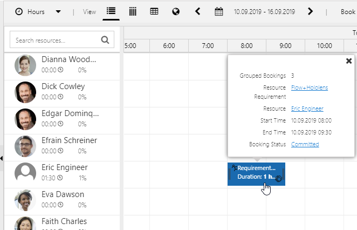Focus the Search resources field
Viewport: 357px width, 230px height.
click(62, 39)
